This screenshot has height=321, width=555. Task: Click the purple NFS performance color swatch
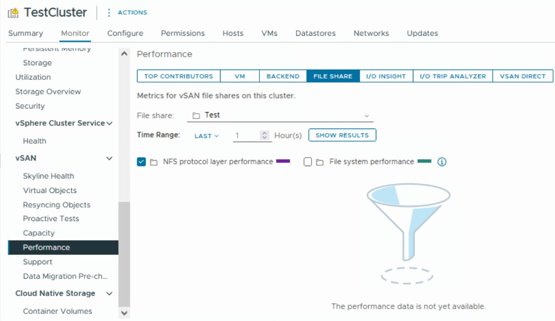click(283, 161)
